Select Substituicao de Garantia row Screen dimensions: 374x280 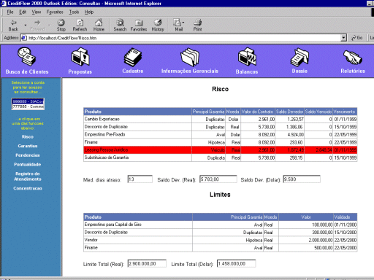pyautogui.click(x=220, y=157)
